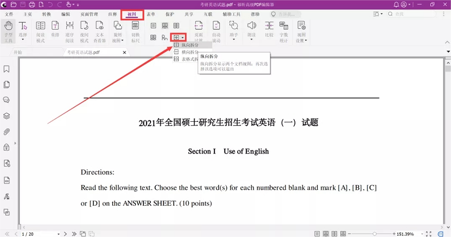
Task: Click the fullscreen icon in status bar
Action: pyautogui.click(x=429, y=234)
